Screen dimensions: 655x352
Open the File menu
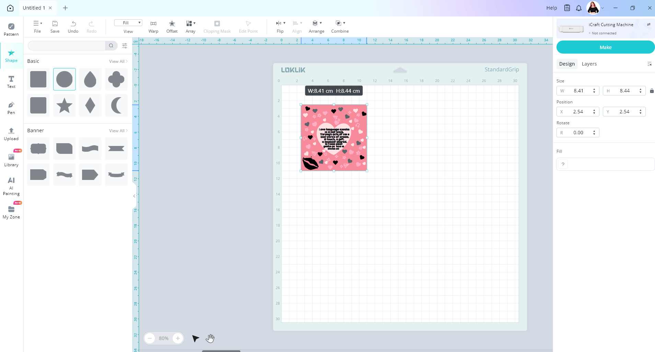37,26
